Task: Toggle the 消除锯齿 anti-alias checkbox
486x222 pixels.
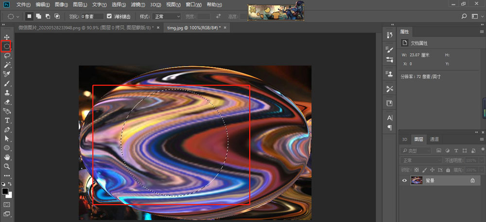Action: pos(109,16)
